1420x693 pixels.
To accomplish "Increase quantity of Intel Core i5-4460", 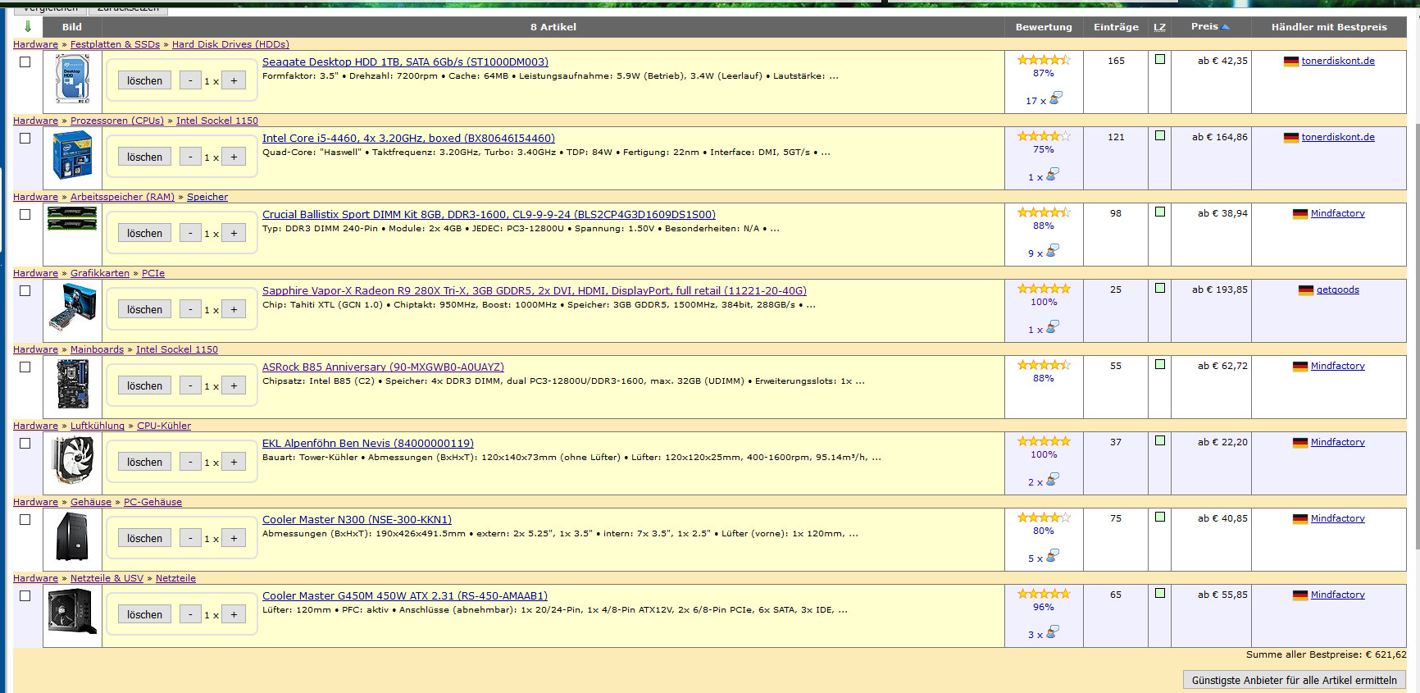I will pyautogui.click(x=234, y=157).
